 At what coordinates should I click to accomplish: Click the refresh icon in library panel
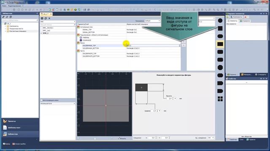tap(7, 17)
